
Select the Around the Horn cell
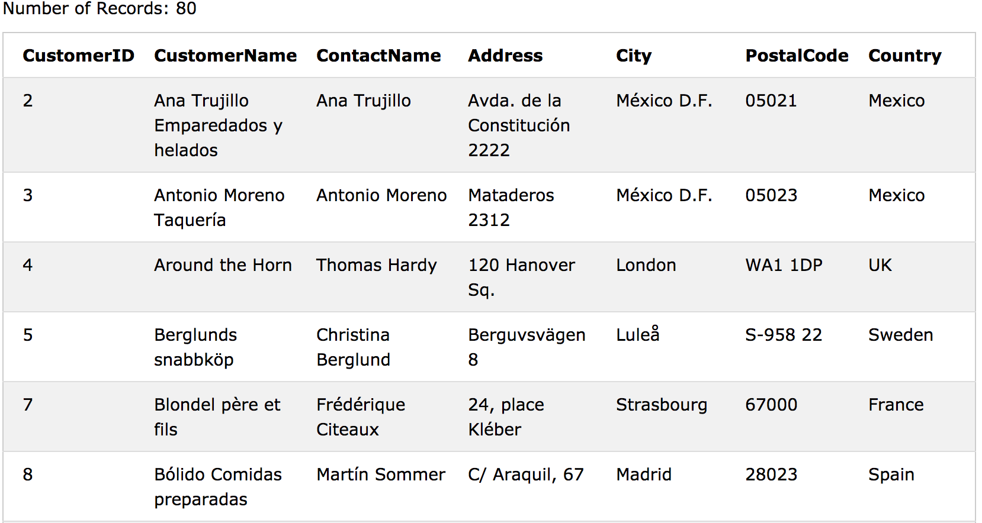(223, 265)
